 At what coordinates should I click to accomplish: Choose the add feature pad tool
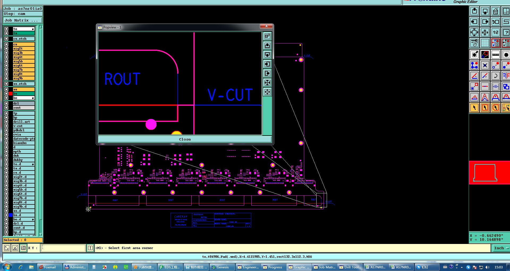[x=474, y=55]
